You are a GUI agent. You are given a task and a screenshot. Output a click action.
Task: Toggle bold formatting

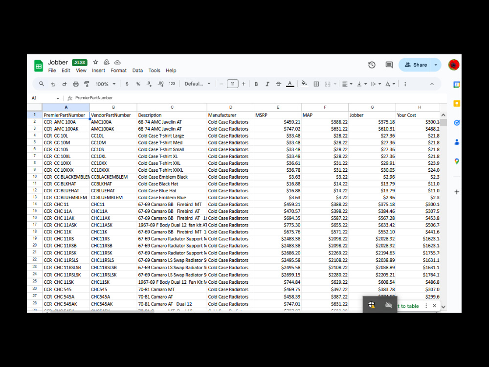click(256, 84)
